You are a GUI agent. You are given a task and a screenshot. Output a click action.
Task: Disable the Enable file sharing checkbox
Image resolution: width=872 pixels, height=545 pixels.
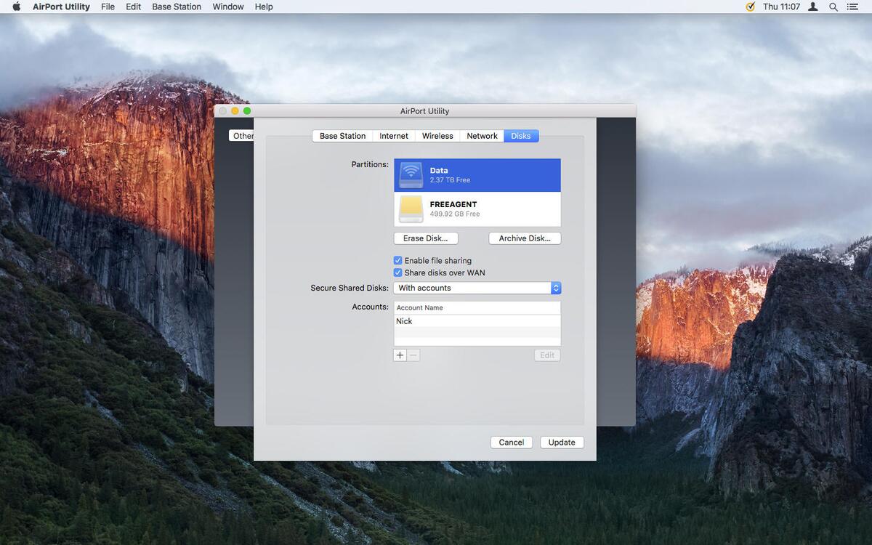[x=397, y=260]
